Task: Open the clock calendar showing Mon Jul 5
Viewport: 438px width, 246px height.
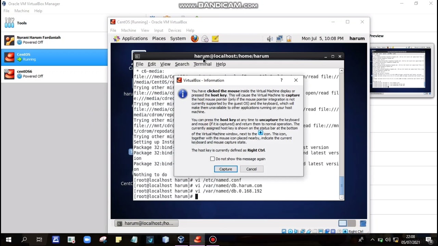Action: [322, 39]
